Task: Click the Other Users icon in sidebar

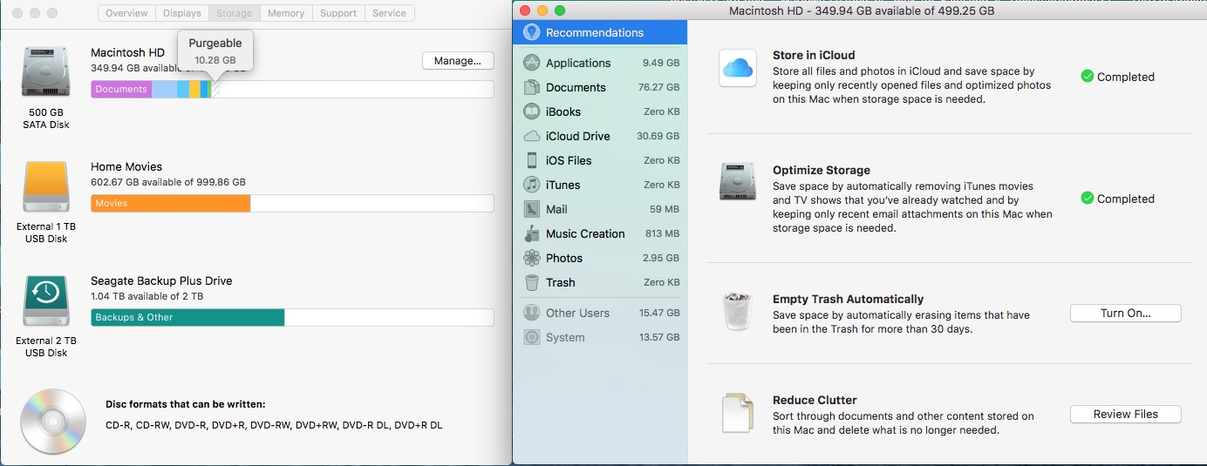Action: tap(530, 313)
